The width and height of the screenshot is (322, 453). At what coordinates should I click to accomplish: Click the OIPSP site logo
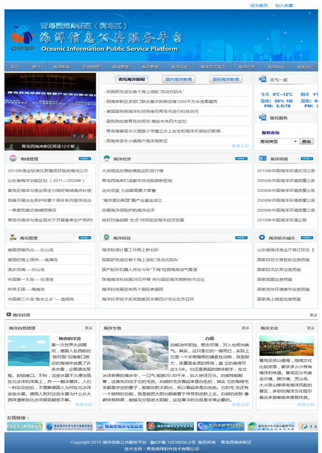tap(22, 38)
